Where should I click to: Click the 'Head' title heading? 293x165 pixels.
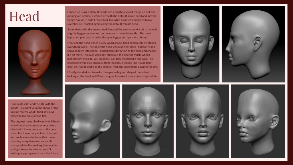pyautogui.click(x=24, y=16)
